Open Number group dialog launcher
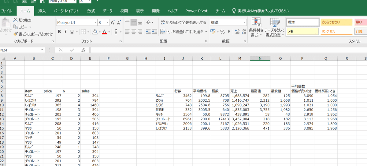367x166 pixels. (245, 41)
